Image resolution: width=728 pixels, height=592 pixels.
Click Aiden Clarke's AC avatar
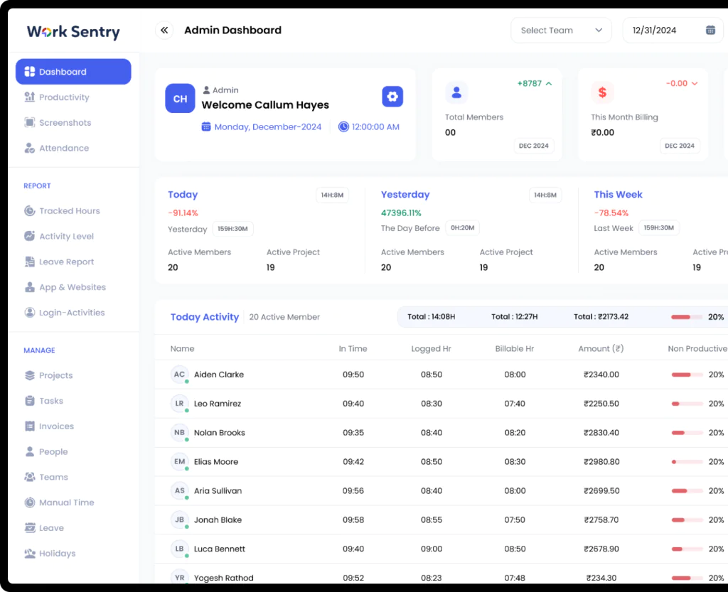pyautogui.click(x=179, y=375)
